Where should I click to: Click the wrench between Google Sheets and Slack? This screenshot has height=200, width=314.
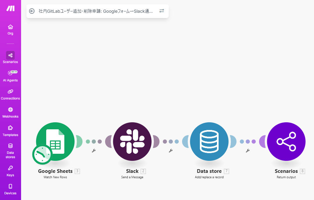coord(94,151)
